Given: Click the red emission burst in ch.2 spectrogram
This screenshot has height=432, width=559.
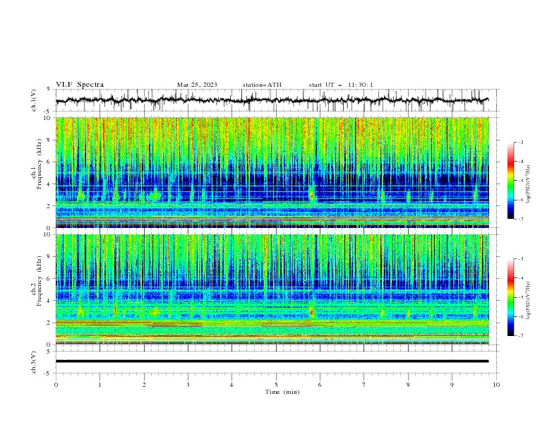Looking at the screenshot, I should [x=312, y=312].
